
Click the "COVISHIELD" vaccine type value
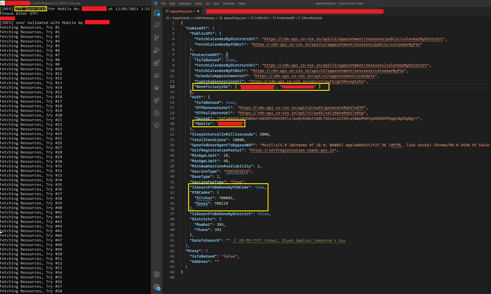237,171
